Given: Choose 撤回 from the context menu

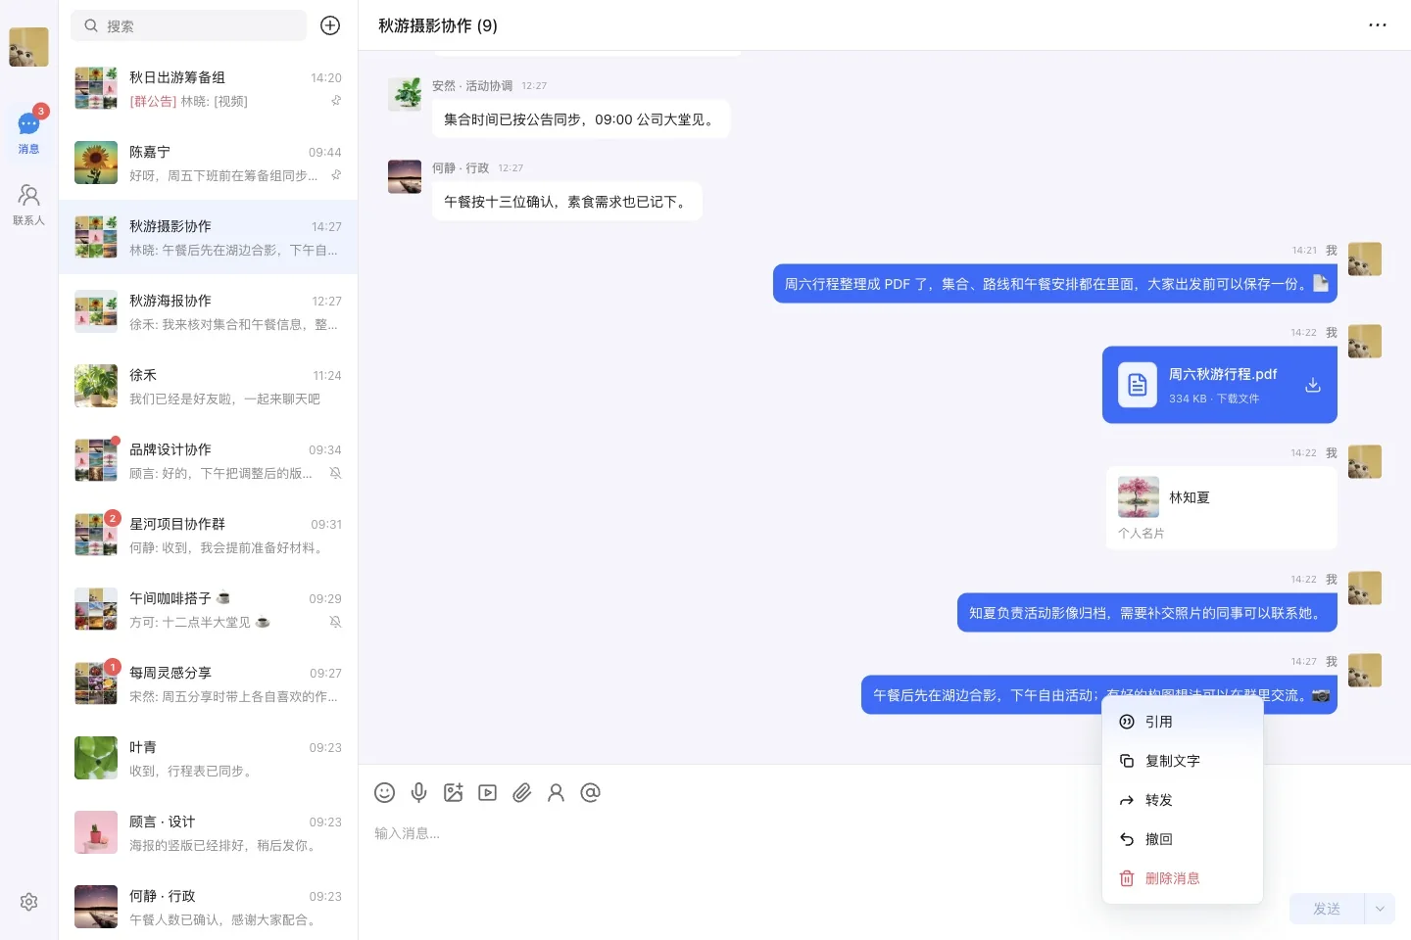Looking at the screenshot, I should [1183, 839].
